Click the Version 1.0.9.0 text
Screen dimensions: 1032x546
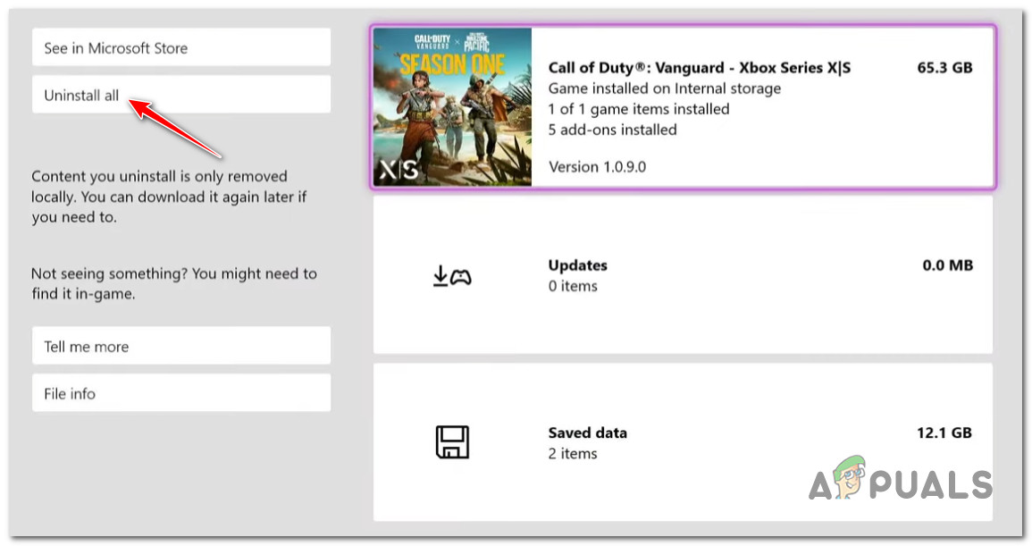point(597,166)
